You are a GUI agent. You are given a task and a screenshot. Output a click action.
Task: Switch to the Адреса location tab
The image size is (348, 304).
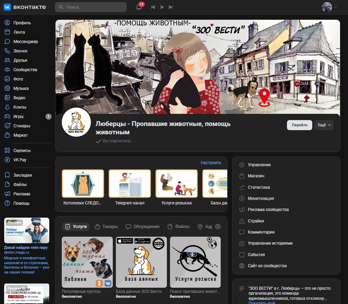tap(204, 227)
